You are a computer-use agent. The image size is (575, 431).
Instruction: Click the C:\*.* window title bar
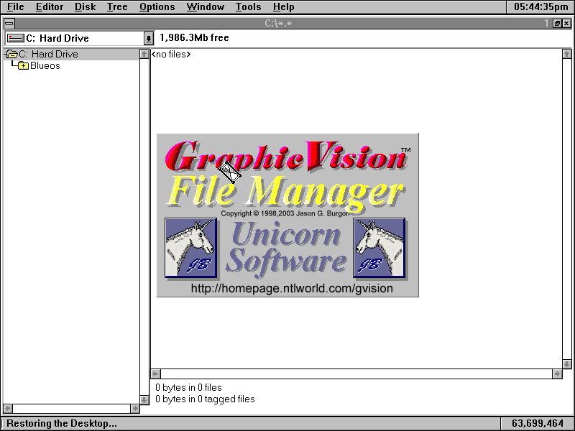(279, 24)
